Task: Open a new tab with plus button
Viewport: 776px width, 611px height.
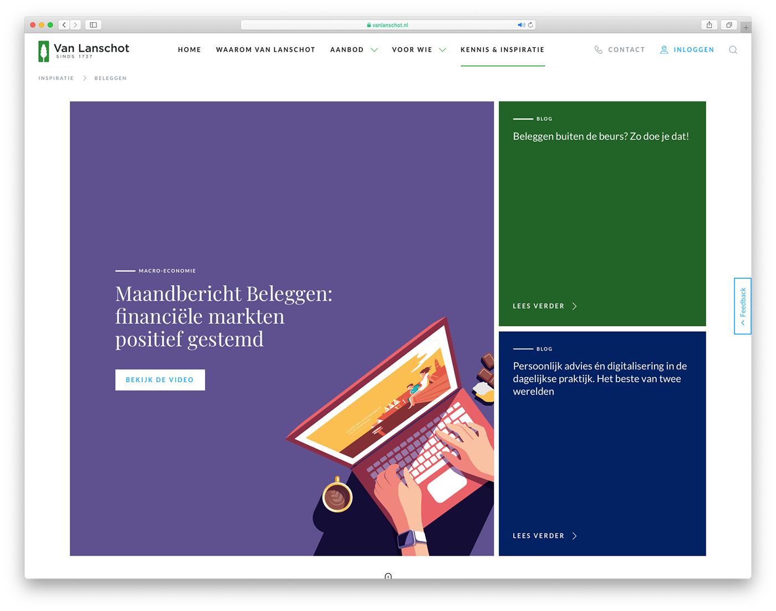Action: click(x=746, y=27)
